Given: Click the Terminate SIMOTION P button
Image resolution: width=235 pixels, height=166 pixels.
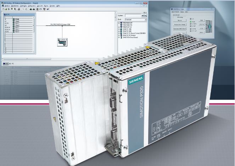Looking at the screenshot, I should click(x=180, y=29).
